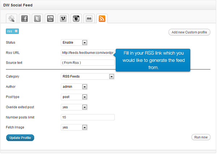
Task: Switch to the Twitter tab
Action: point(37,18)
